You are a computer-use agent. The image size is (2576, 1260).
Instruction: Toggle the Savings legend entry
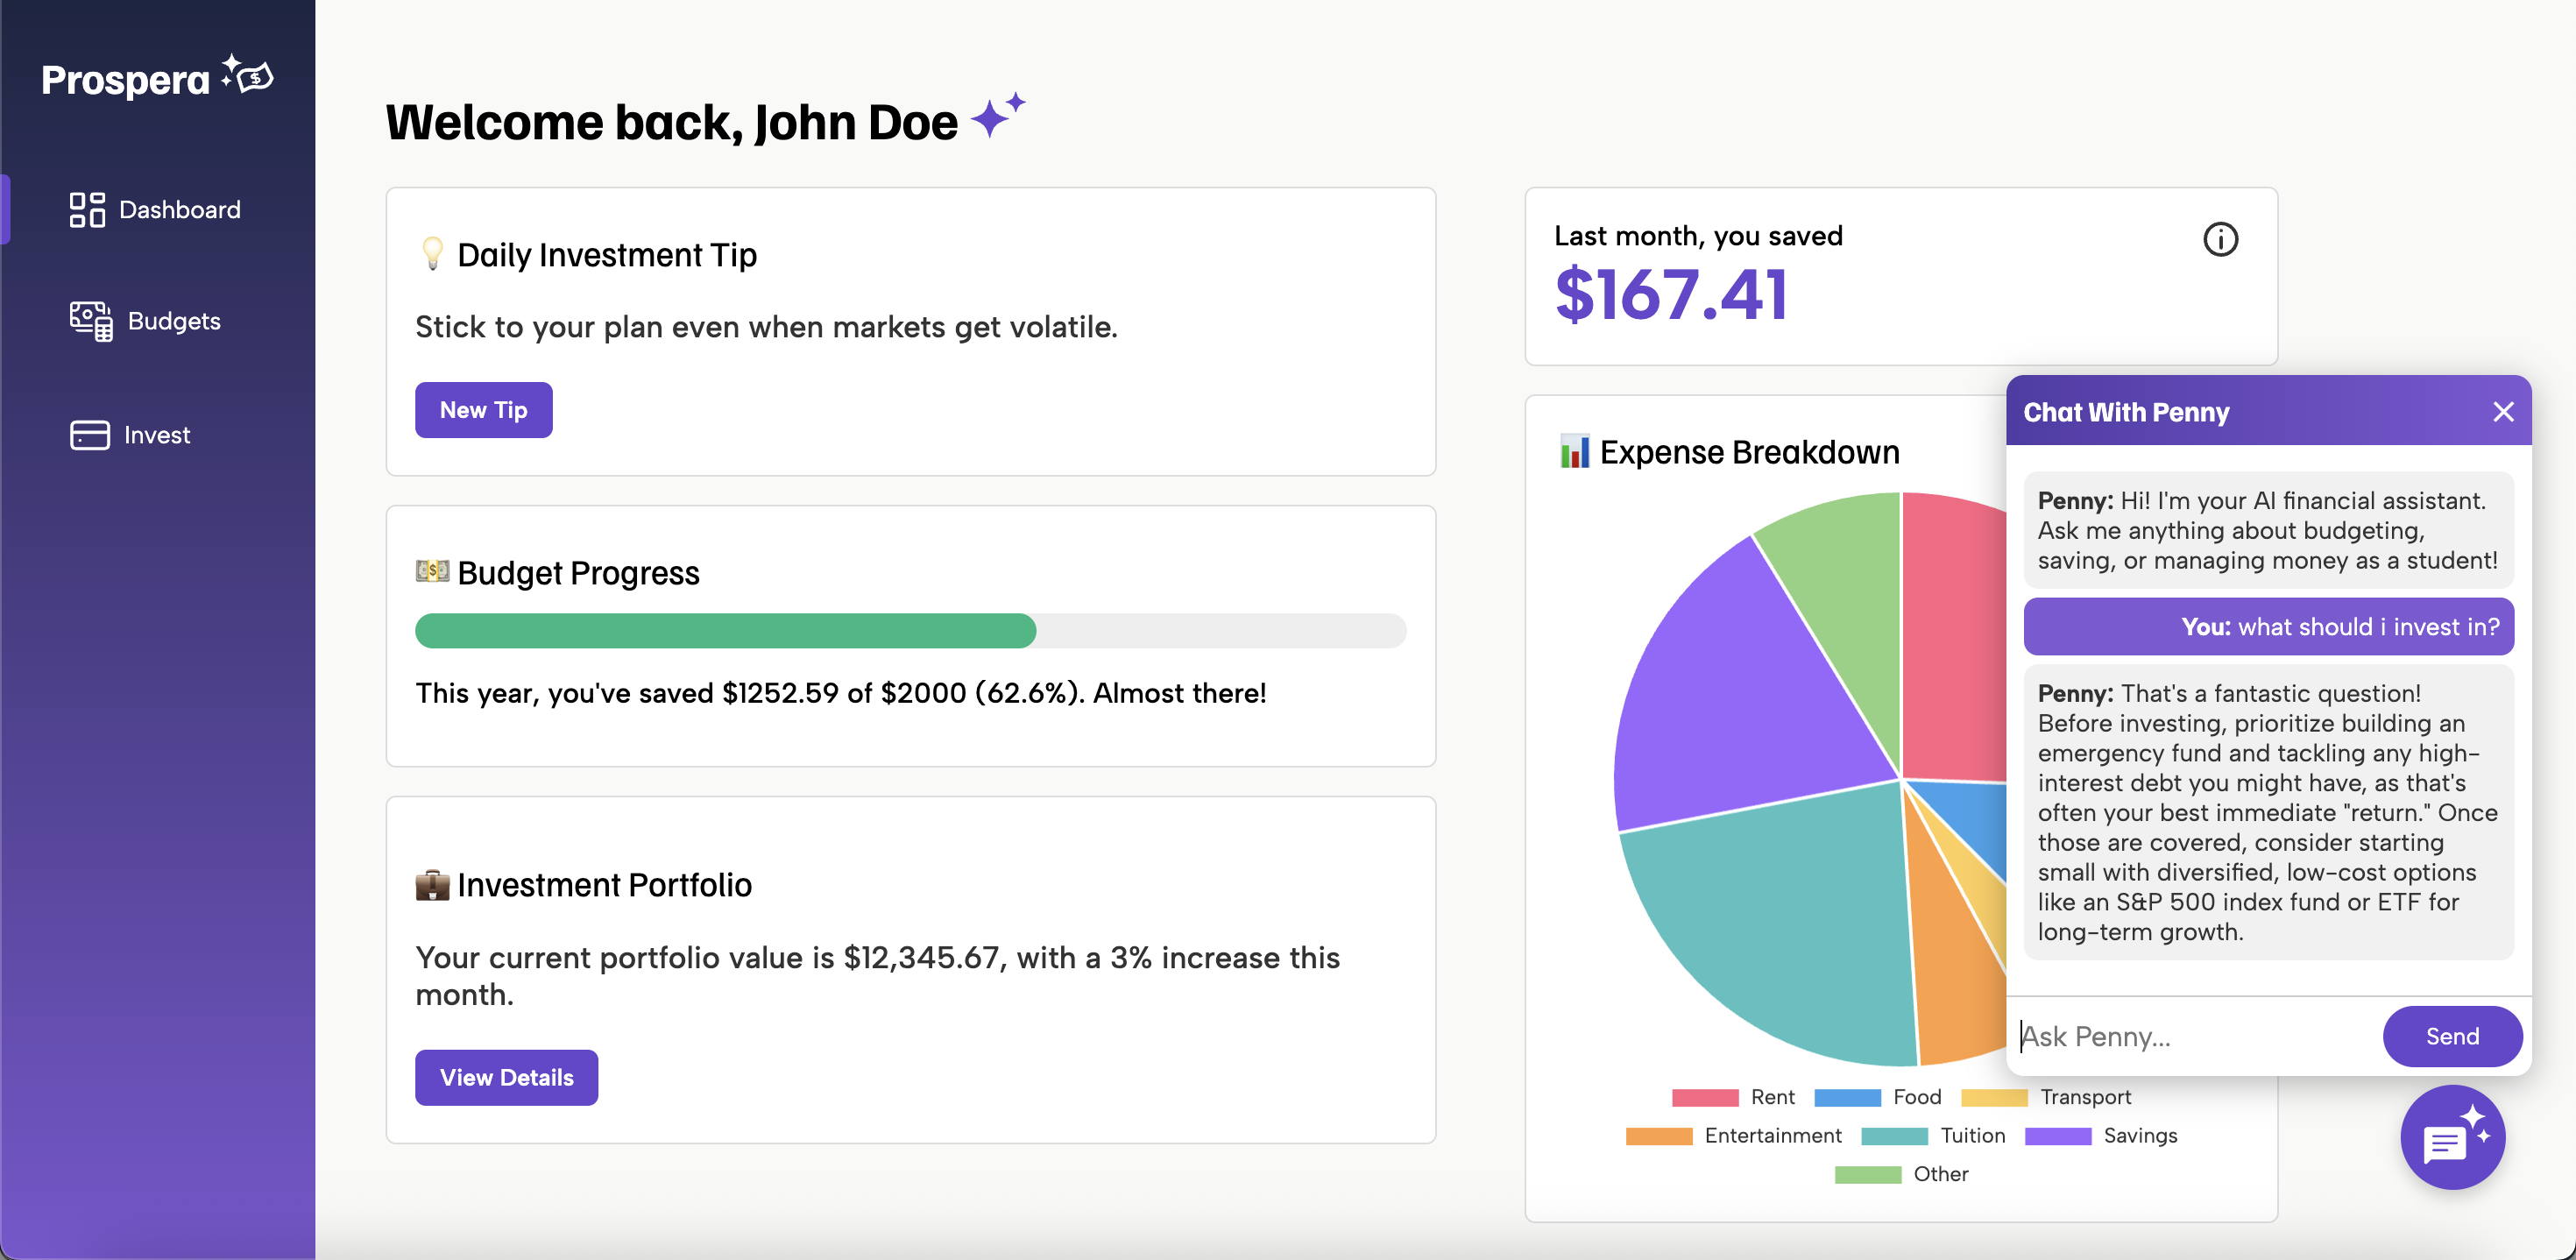pos(2100,1136)
